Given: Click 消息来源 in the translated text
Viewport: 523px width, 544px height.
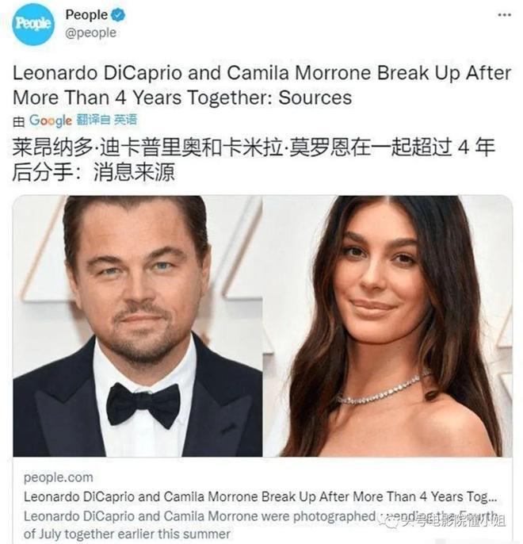Looking at the screenshot, I should tap(134, 172).
